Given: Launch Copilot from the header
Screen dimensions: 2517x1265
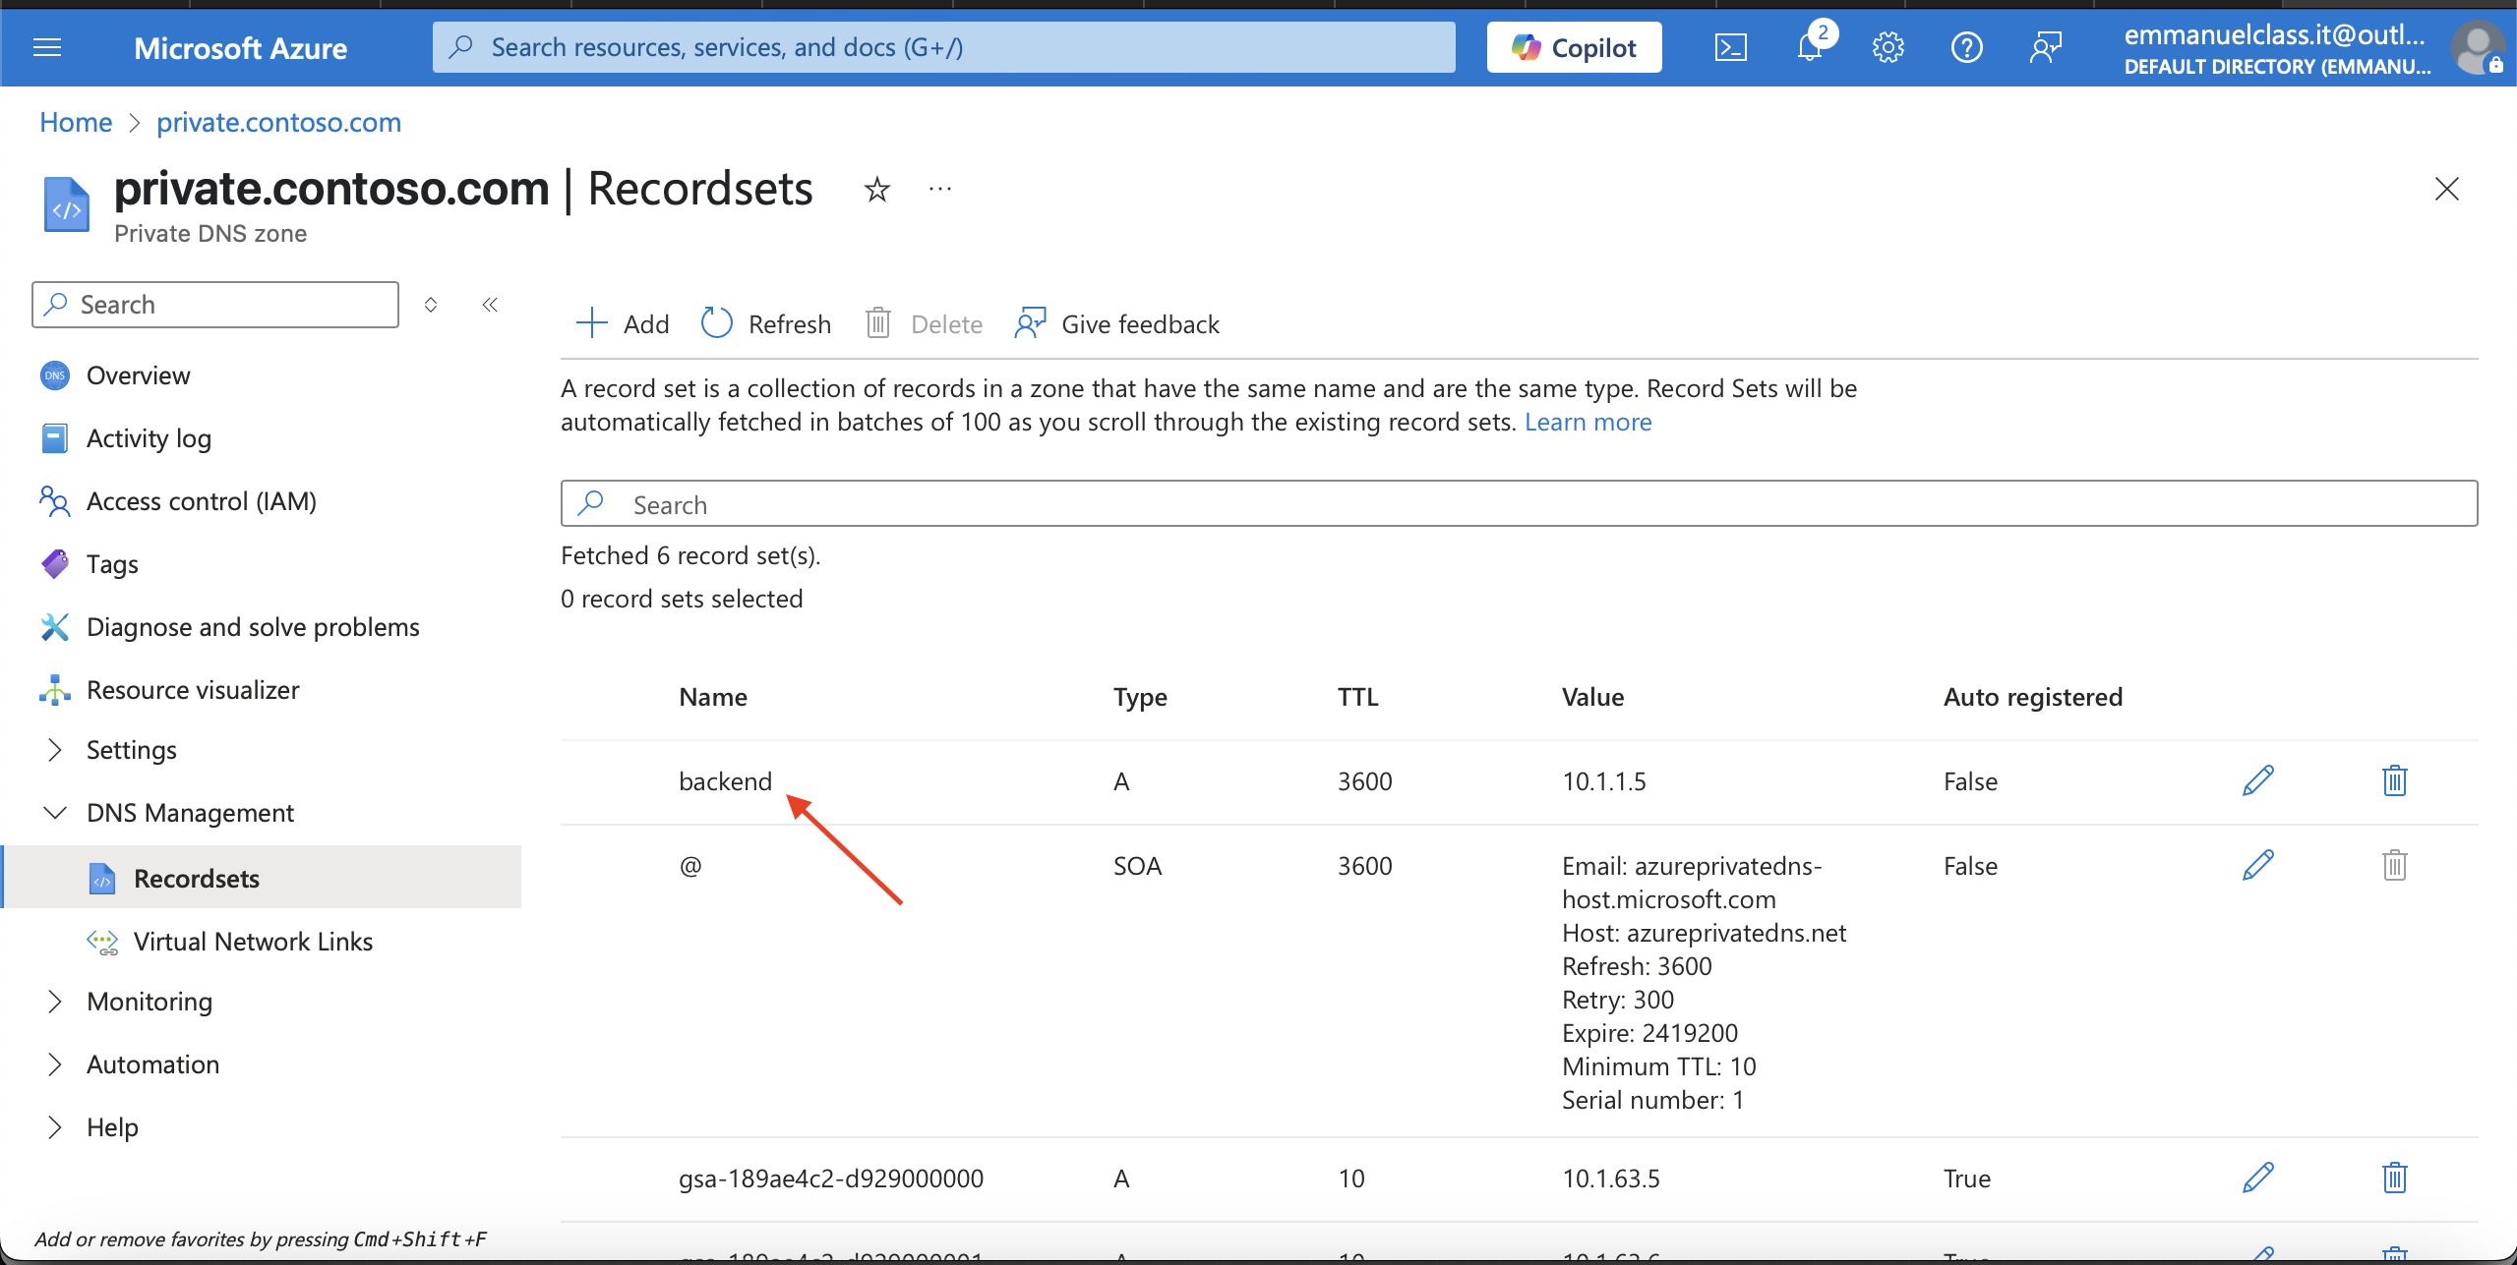Looking at the screenshot, I should 1574,47.
